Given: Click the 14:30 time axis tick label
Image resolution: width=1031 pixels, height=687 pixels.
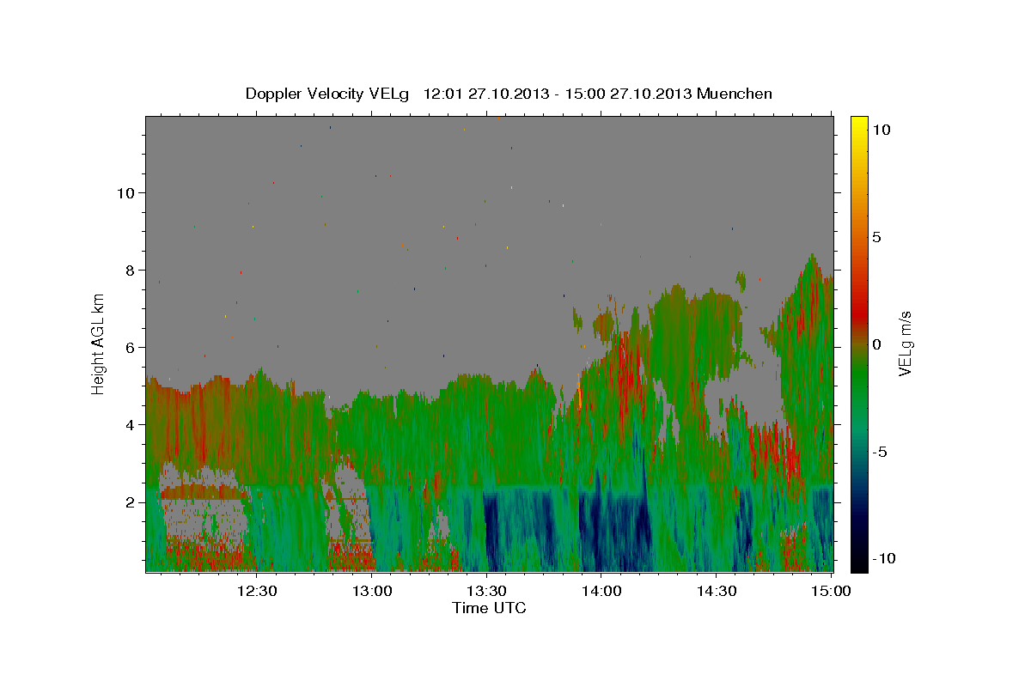Looking at the screenshot, I should (717, 591).
